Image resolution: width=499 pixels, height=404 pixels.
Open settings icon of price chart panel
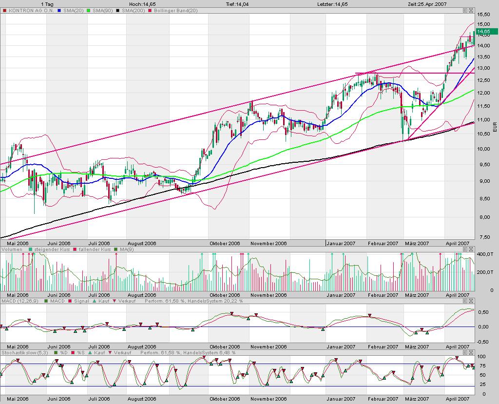(465, 10)
